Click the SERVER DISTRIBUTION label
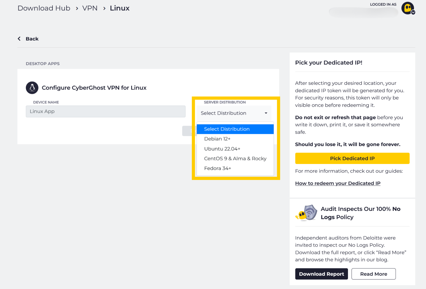The height and width of the screenshot is (289, 426). pyautogui.click(x=225, y=102)
